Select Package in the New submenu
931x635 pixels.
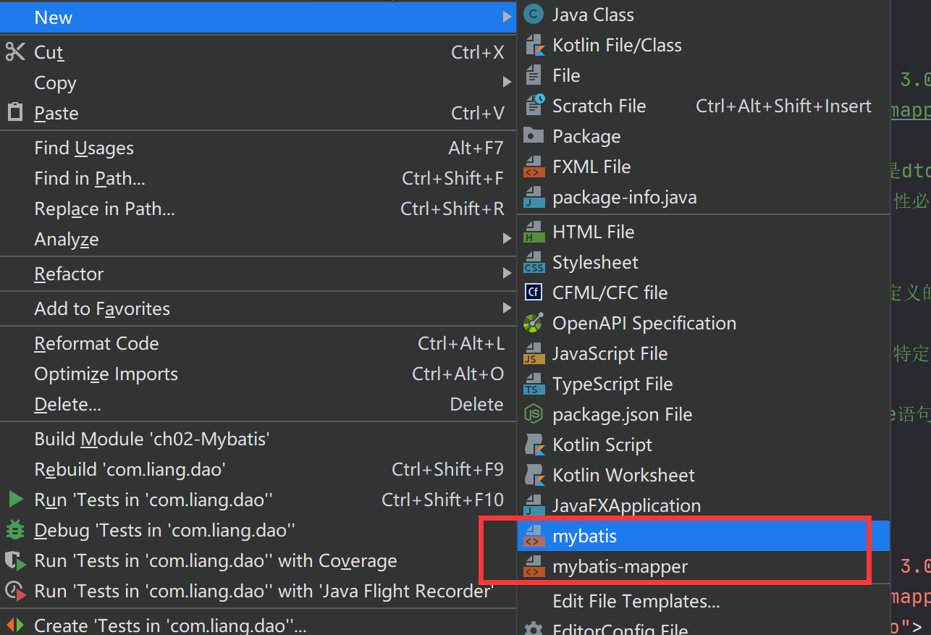tap(704, 136)
